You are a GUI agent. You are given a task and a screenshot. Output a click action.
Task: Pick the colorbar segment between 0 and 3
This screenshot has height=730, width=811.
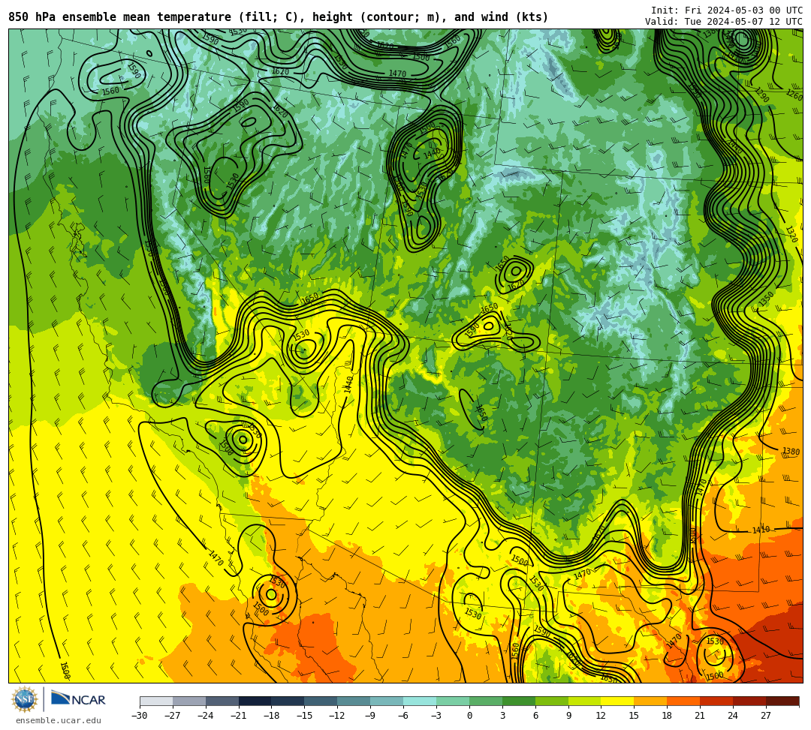pos(486,701)
